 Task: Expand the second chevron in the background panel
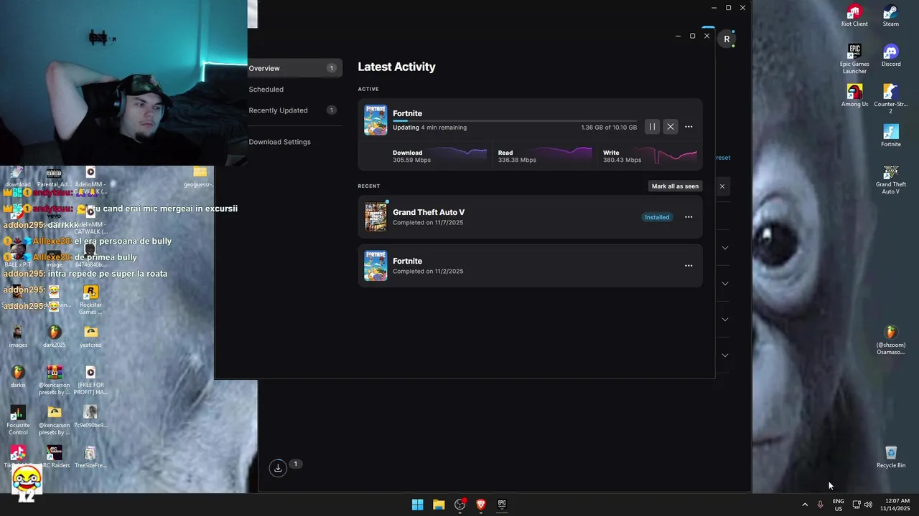click(x=725, y=284)
